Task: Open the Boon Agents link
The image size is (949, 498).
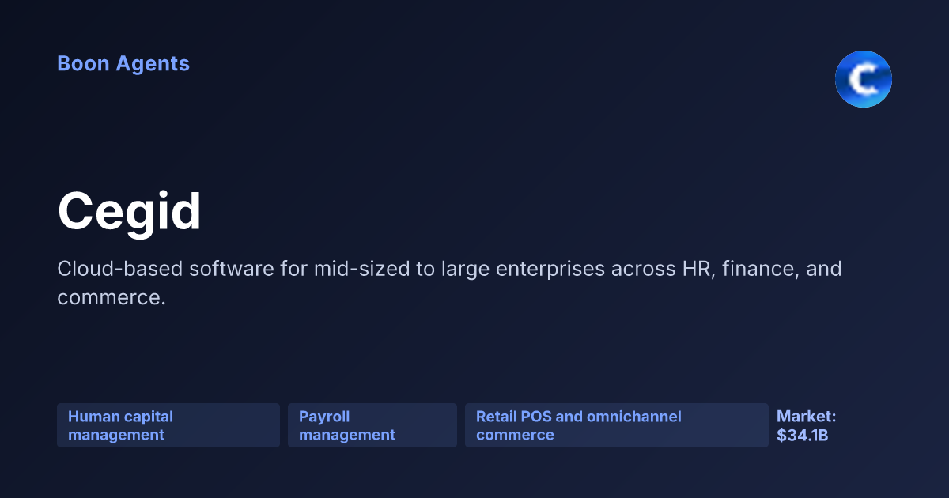Action: pyautogui.click(x=123, y=63)
